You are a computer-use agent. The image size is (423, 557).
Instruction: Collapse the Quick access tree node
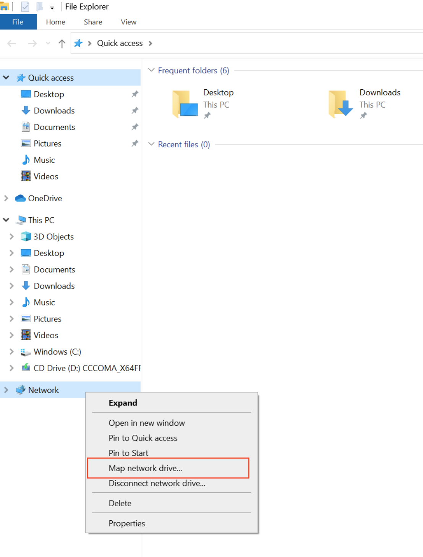pos(6,78)
